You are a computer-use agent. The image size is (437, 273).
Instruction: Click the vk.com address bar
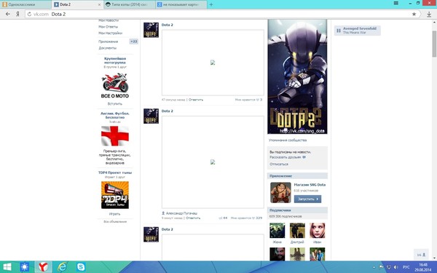220,15
